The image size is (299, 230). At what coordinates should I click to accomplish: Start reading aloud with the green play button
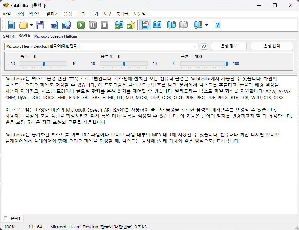click(x=81, y=25)
